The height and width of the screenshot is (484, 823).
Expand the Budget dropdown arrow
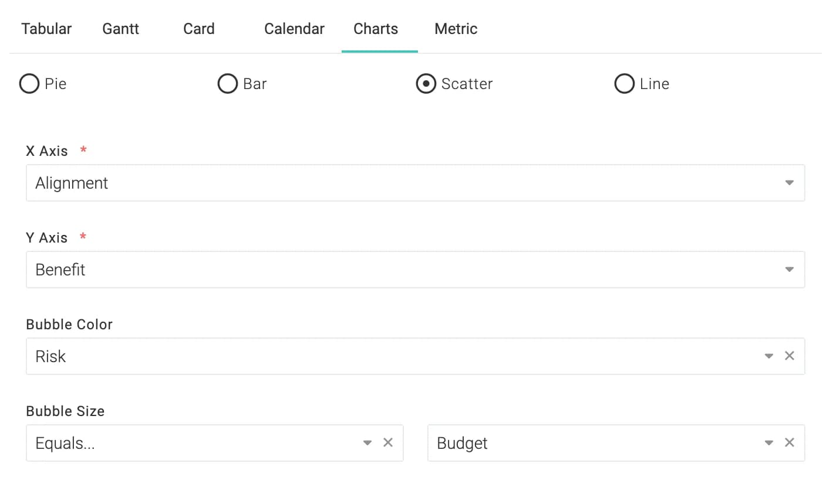tap(769, 442)
